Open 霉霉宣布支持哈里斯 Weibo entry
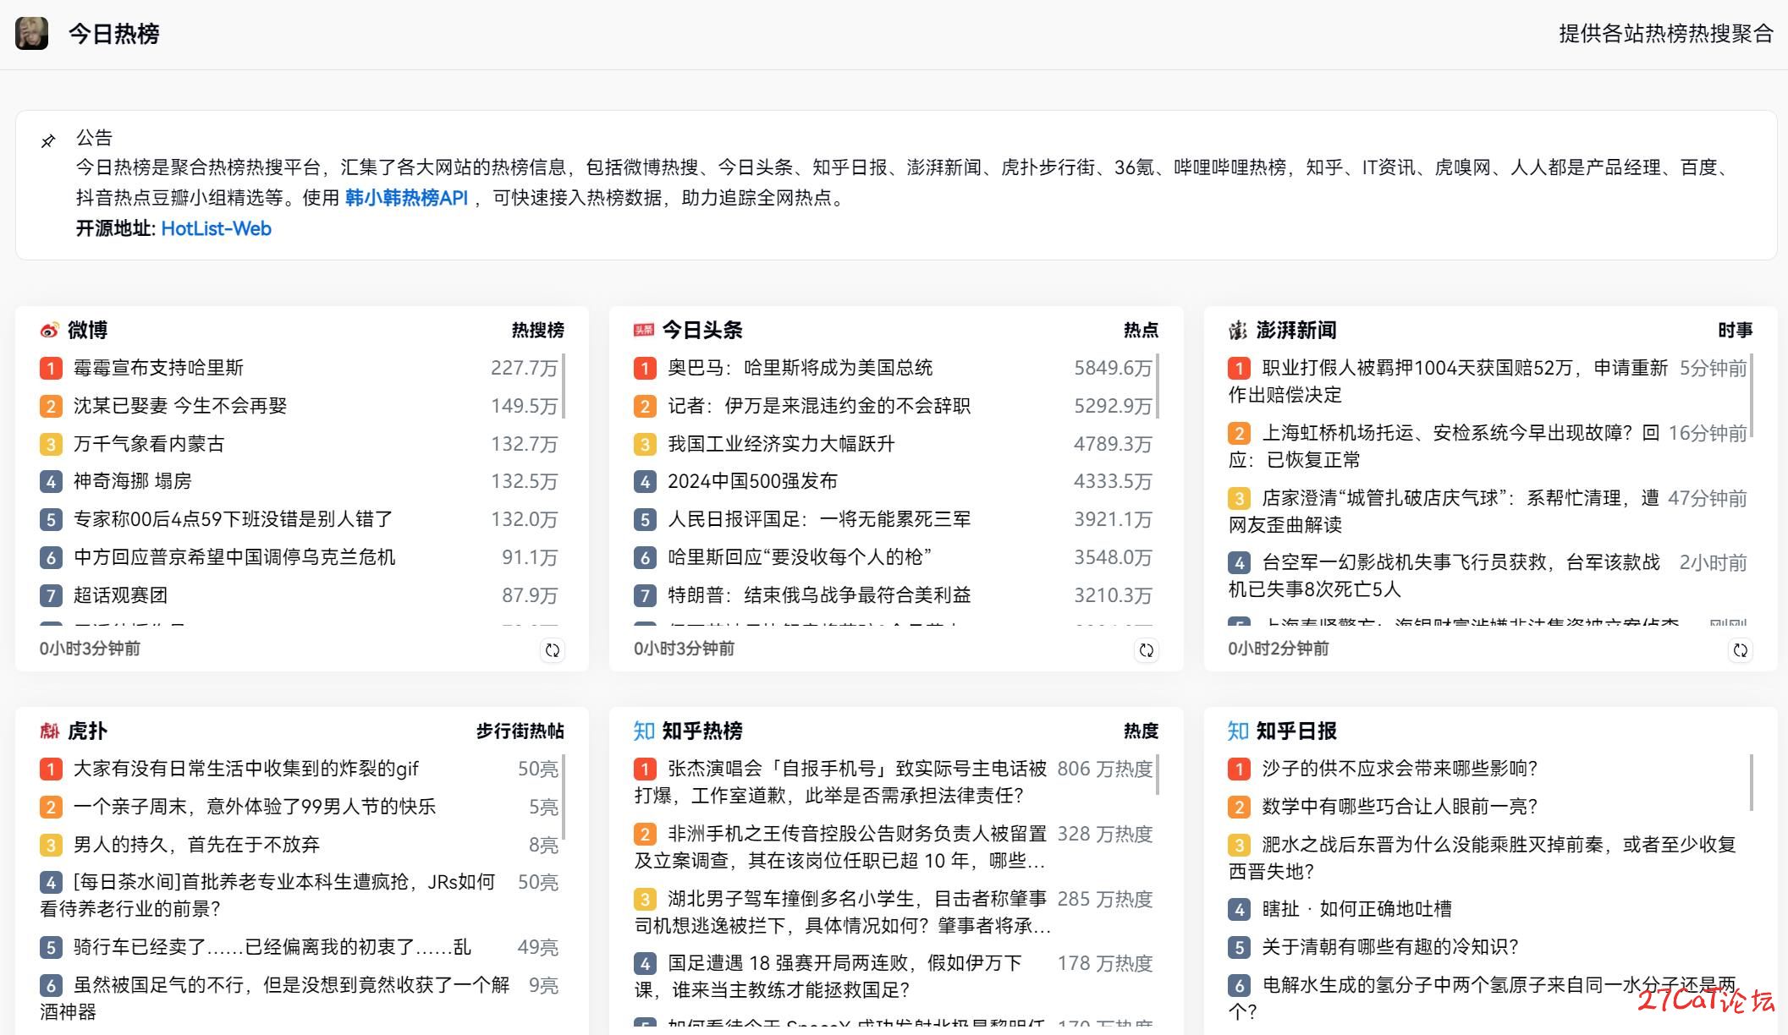 pos(158,368)
